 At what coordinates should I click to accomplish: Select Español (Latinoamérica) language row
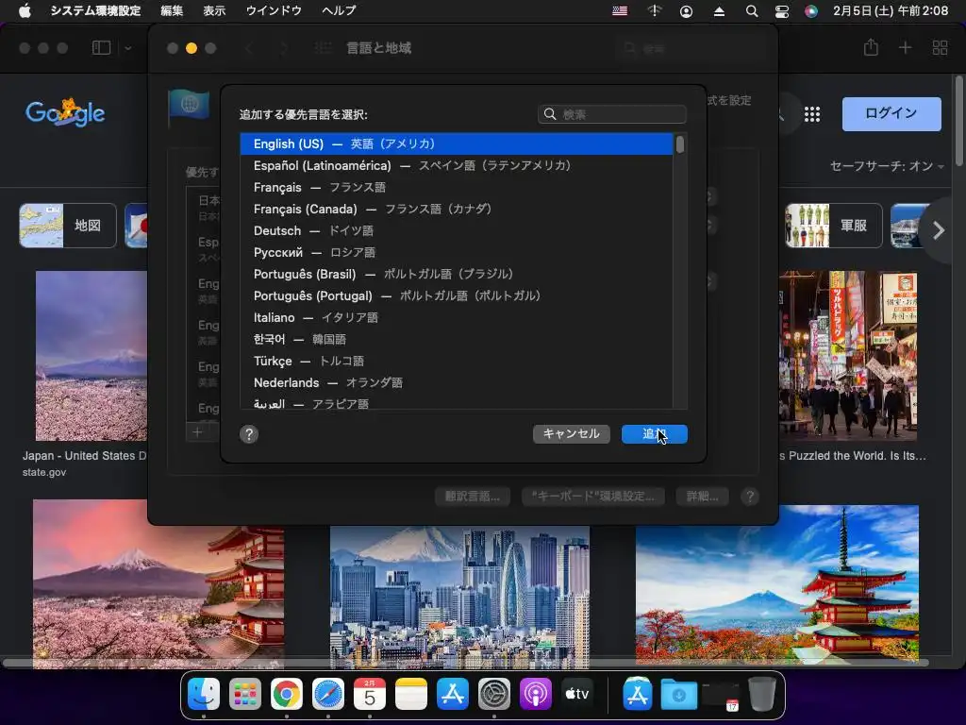457,165
